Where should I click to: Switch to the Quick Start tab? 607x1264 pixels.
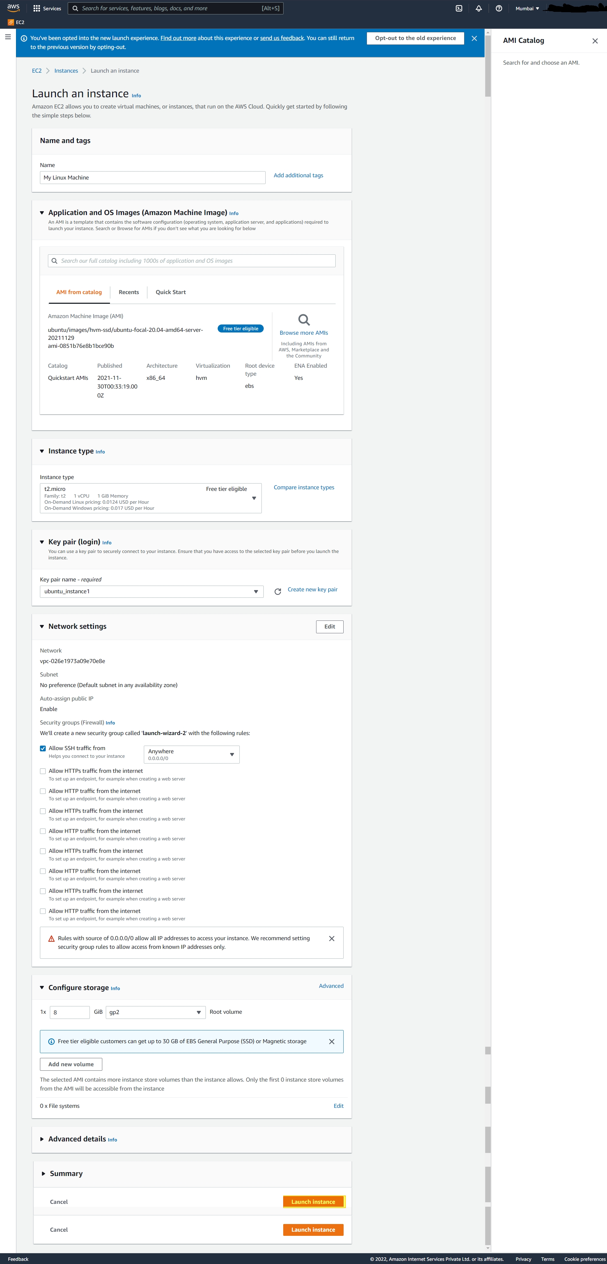171,292
